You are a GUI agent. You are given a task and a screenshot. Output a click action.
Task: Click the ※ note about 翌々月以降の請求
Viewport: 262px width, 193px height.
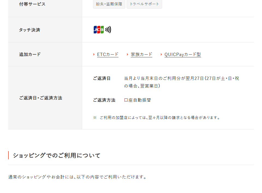click(x=156, y=118)
